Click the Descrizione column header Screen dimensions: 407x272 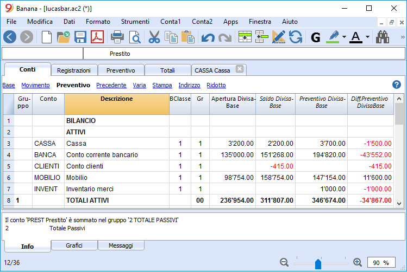pos(117,104)
